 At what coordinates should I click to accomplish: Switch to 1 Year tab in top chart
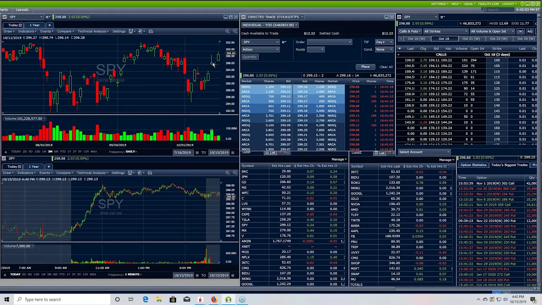34,25
